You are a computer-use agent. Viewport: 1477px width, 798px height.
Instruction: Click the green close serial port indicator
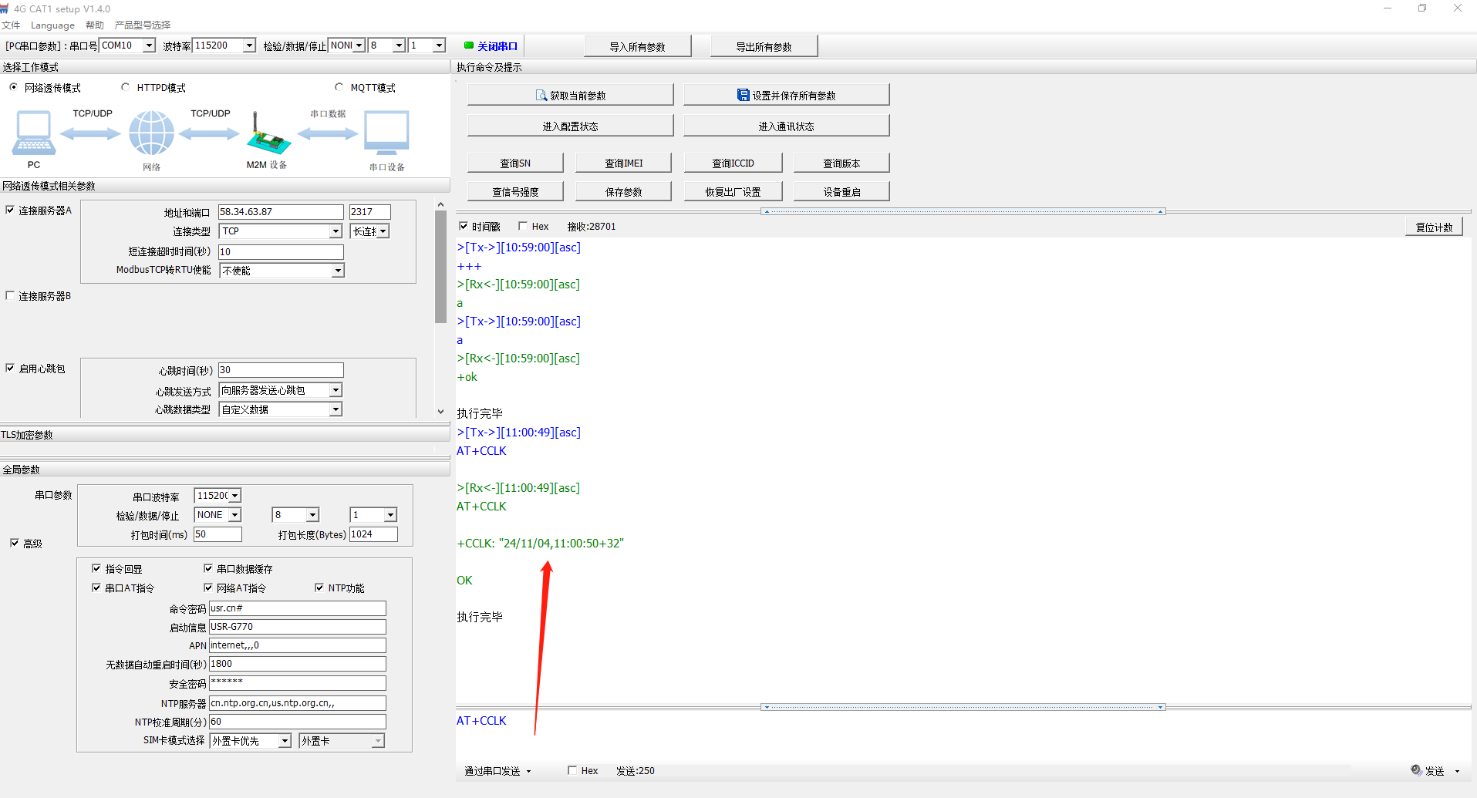tap(469, 45)
